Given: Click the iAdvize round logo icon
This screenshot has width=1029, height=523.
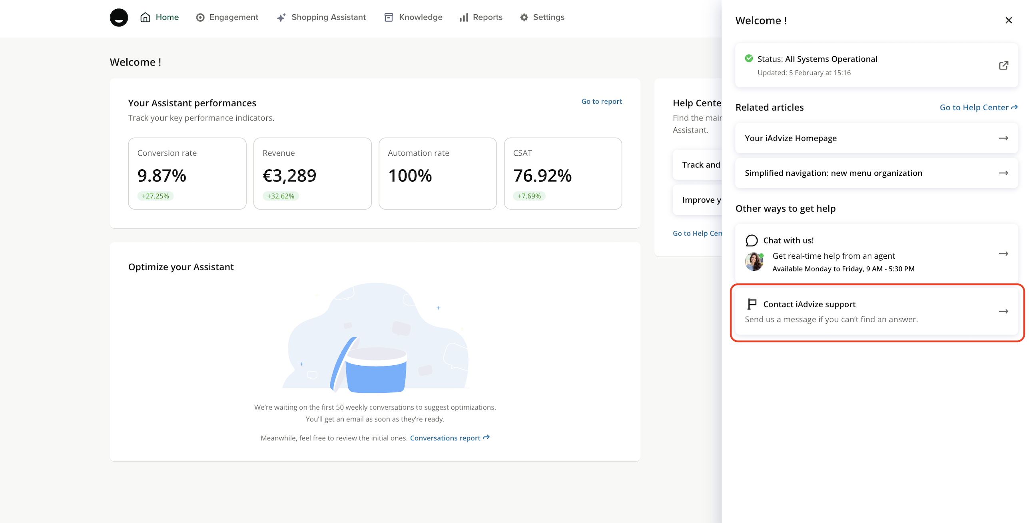Looking at the screenshot, I should click(x=119, y=18).
